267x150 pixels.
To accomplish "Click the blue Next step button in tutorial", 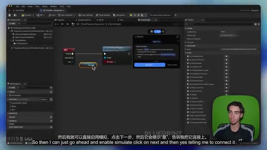I will pos(150,65).
